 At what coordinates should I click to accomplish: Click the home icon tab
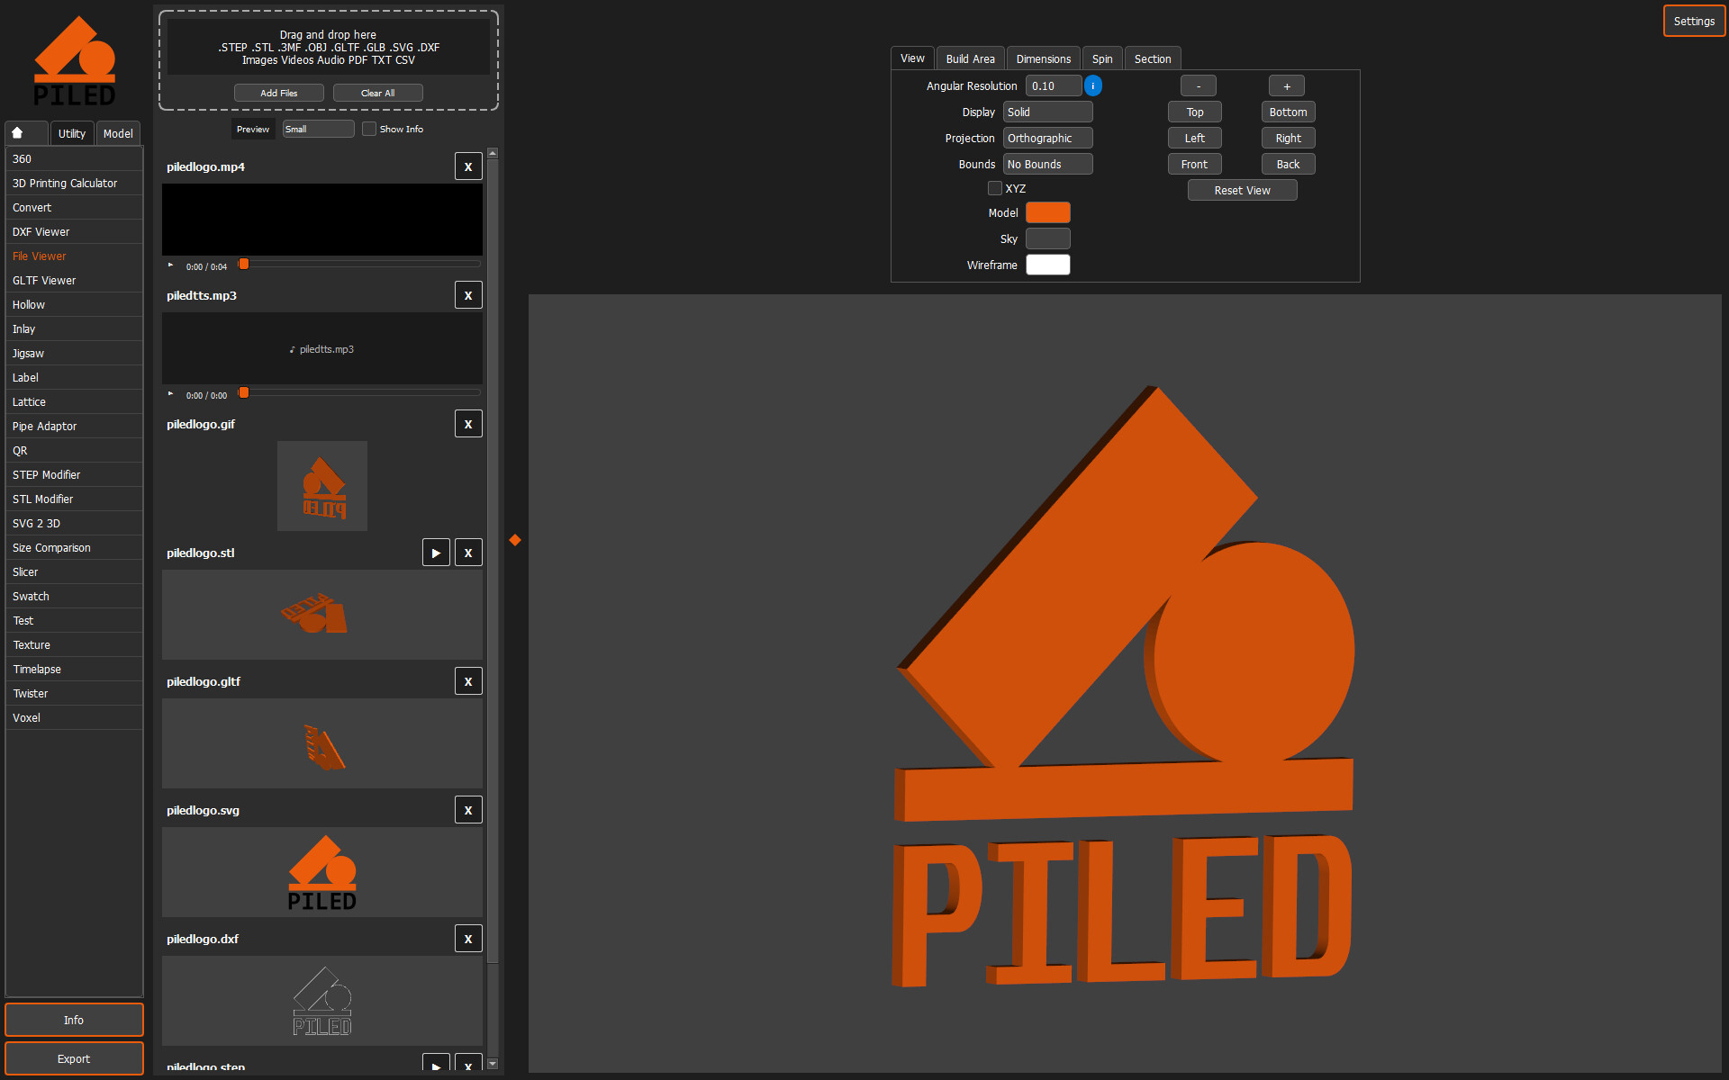(26, 133)
